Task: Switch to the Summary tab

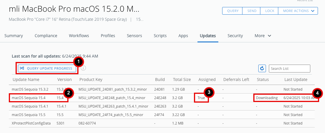Action: (14, 36)
